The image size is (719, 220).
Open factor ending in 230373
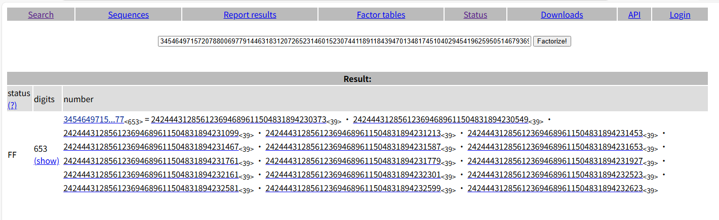pyautogui.click(x=238, y=119)
